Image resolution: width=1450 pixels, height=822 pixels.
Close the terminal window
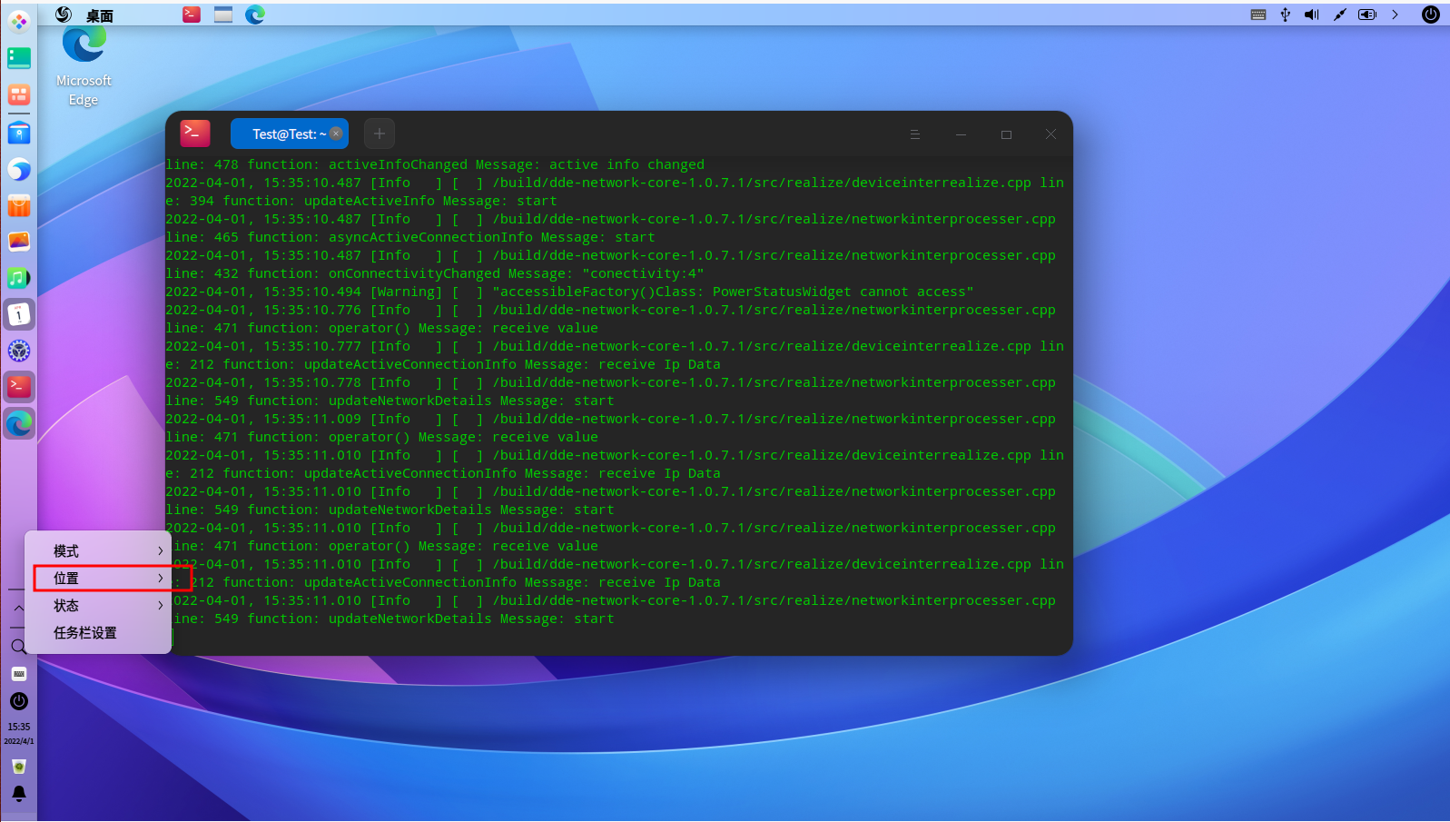(x=1051, y=134)
